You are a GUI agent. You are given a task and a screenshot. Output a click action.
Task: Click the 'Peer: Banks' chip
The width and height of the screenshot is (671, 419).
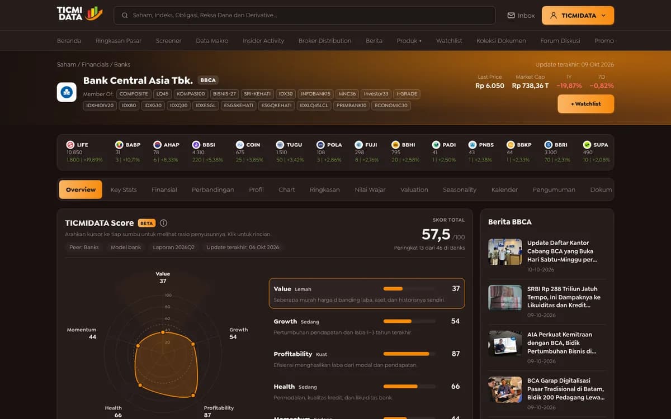[84, 247]
